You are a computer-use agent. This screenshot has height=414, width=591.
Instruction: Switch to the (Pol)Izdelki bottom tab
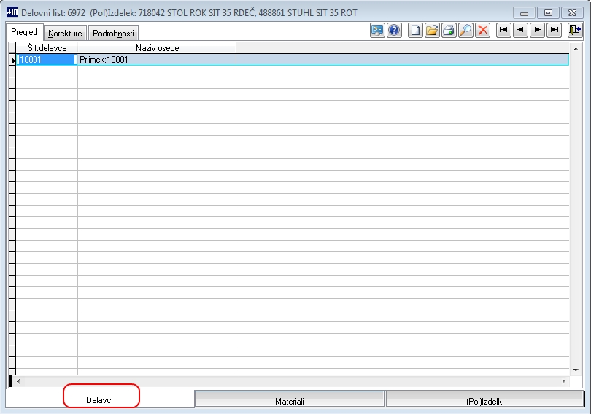(484, 400)
